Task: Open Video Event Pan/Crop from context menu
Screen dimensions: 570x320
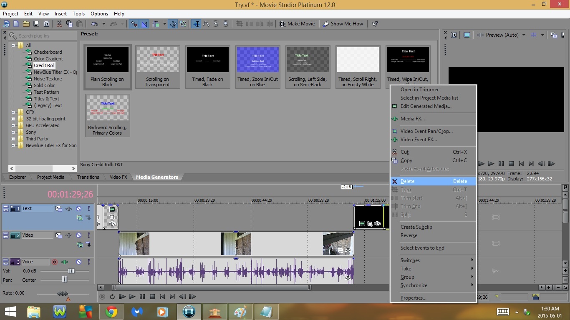Action: pyautogui.click(x=433, y=131)
